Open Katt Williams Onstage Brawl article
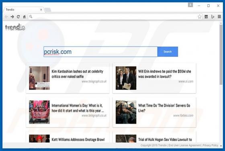The image size is (225, 151). point(78,139)
